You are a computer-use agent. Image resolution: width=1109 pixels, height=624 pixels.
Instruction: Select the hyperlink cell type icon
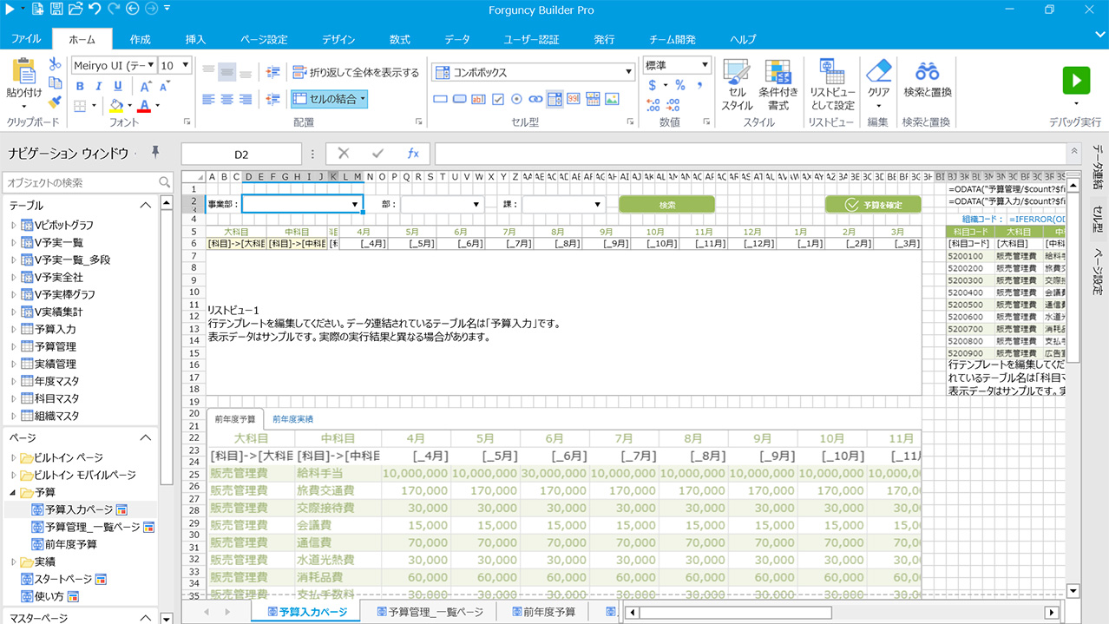coord(535,99)
